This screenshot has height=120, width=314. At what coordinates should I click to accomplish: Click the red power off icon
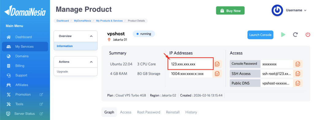click(x=308, y=35)
